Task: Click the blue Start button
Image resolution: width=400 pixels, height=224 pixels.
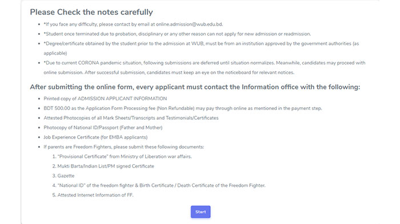Action: pos(201,212)
